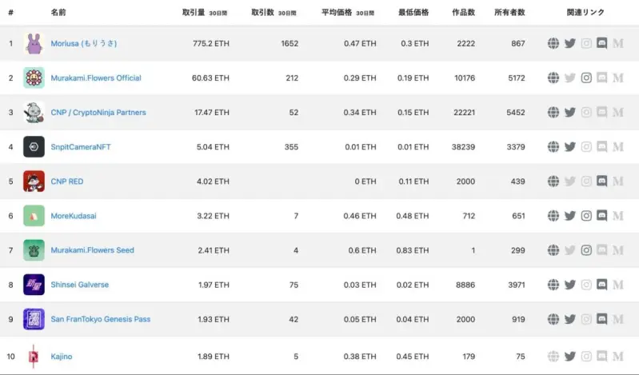The image size is (639, 375).
Task: Open website link for SnpitCameraNFT
Action: (553, 147)
